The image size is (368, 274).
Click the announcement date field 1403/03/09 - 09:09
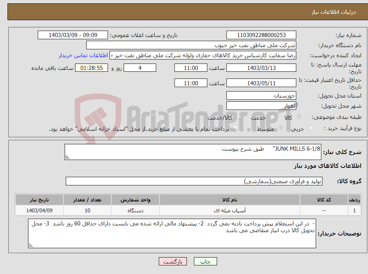click(x=73, y=35)
